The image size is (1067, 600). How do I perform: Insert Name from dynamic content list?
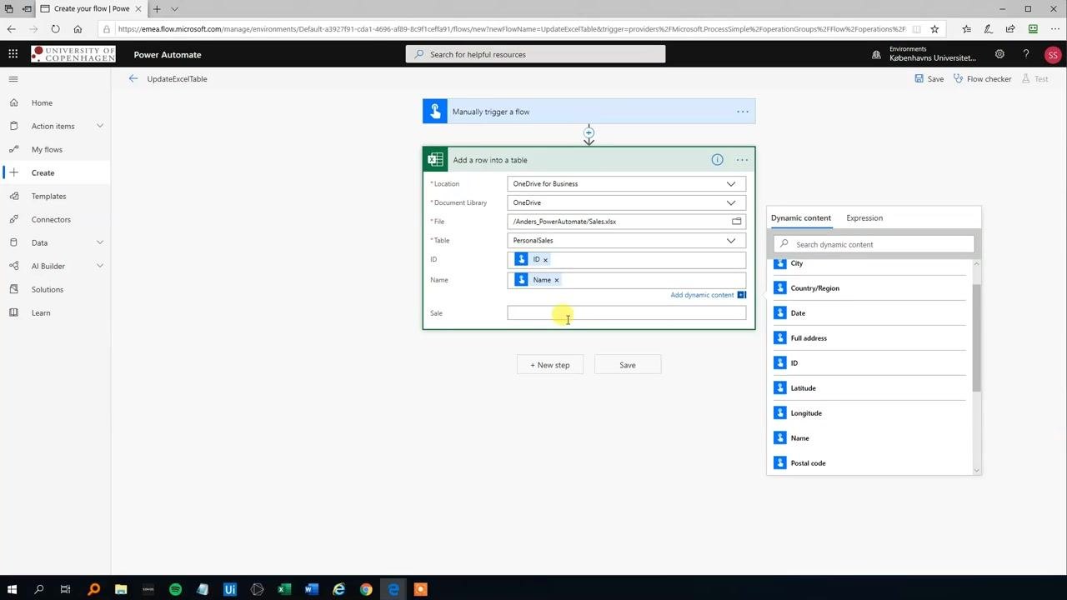click(870, 438)
